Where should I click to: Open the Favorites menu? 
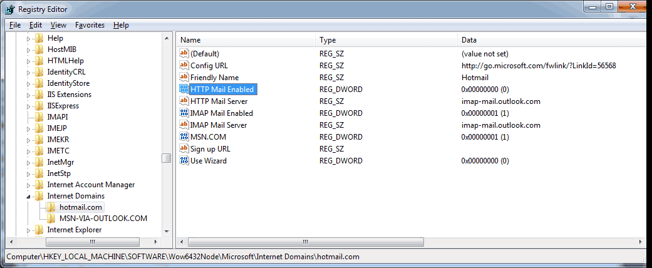point(90,25)
